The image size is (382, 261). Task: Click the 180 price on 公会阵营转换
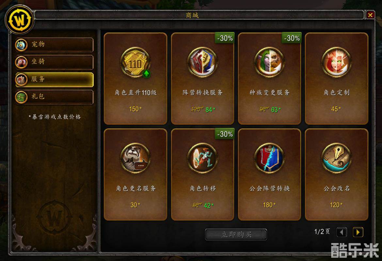tap(269, 205)
